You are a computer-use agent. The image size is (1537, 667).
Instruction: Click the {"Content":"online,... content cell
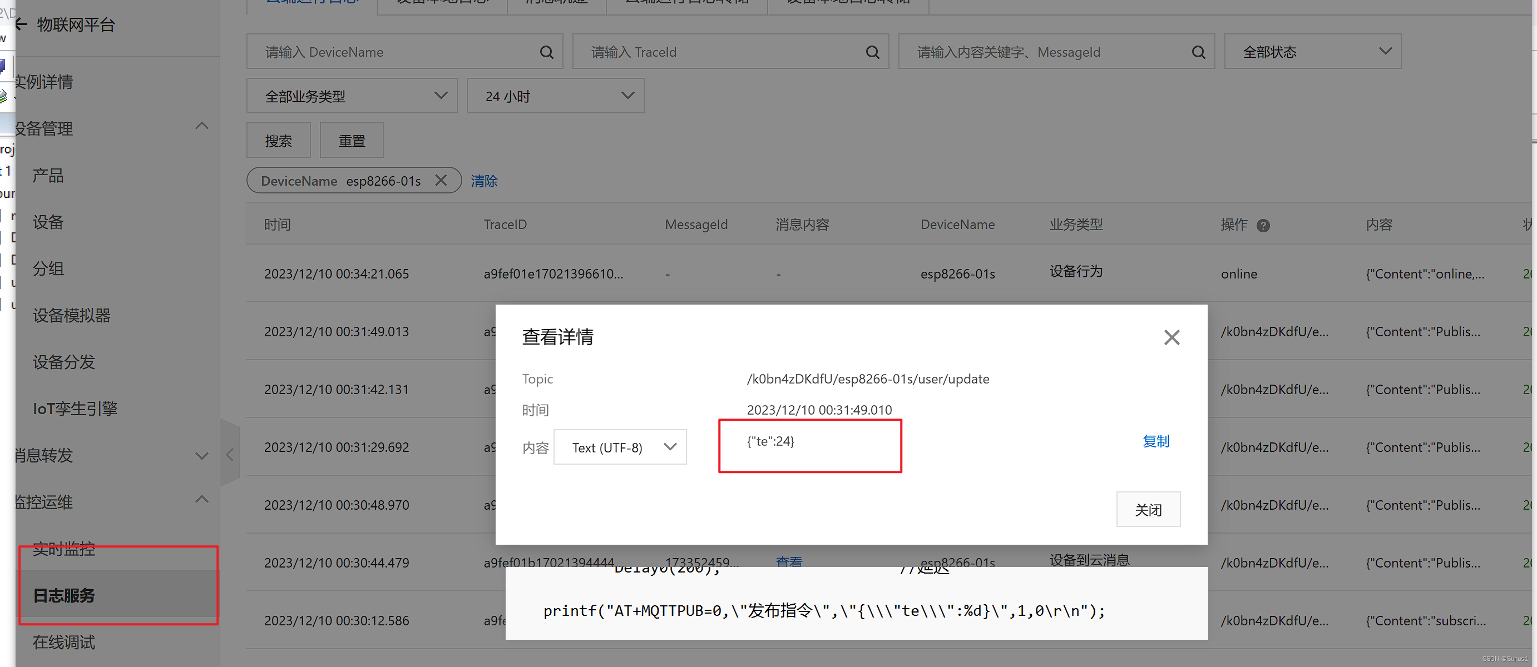click(x=1425, y=274)
